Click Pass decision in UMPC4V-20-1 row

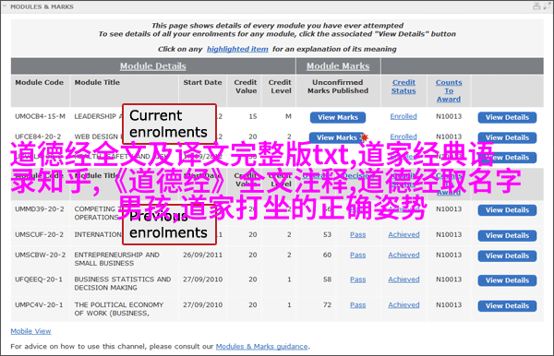(358, 305)
